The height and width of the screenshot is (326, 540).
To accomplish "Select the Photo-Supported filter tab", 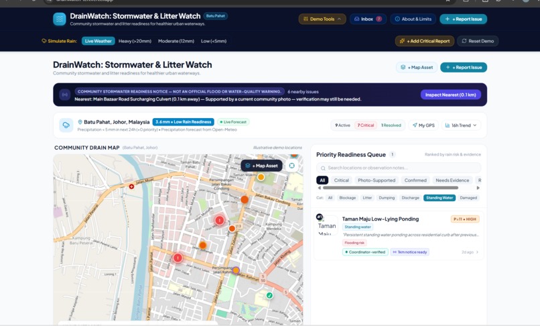I will coord(377,180).
